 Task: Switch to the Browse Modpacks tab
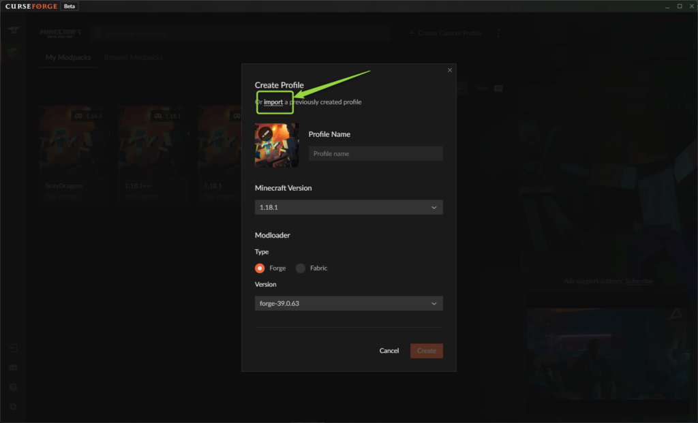pyautogui.click(x=133, y=57)
